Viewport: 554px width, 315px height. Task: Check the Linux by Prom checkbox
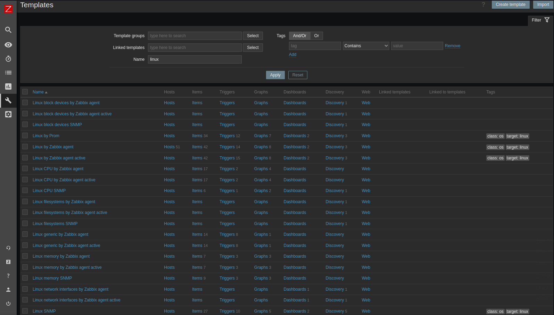coord(25,135)
